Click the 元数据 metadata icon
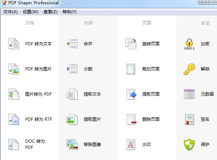 click(189, 94)
